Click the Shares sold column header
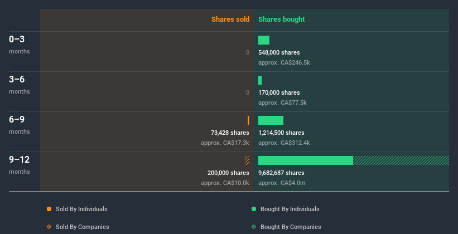This screenshot has width=458, height=234. pos(230,19)
